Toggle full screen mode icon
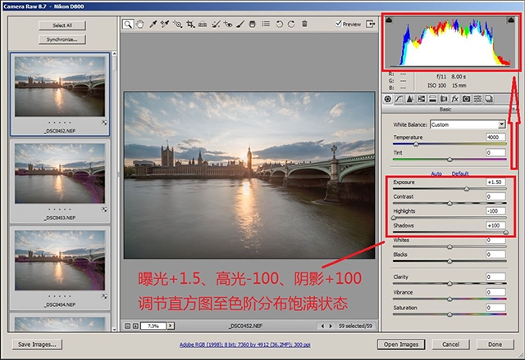This screenshot has height=360, width=525. (x=370, y=25)
